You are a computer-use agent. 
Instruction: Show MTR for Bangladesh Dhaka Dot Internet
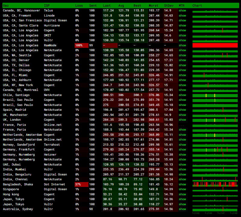[182, 184]
